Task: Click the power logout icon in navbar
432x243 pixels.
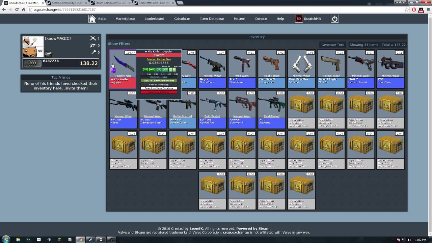Action: point(334,19)
